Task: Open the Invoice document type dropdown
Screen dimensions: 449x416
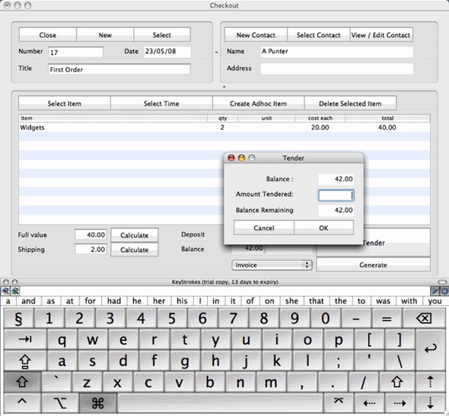Action: click(x=272, y=265)
